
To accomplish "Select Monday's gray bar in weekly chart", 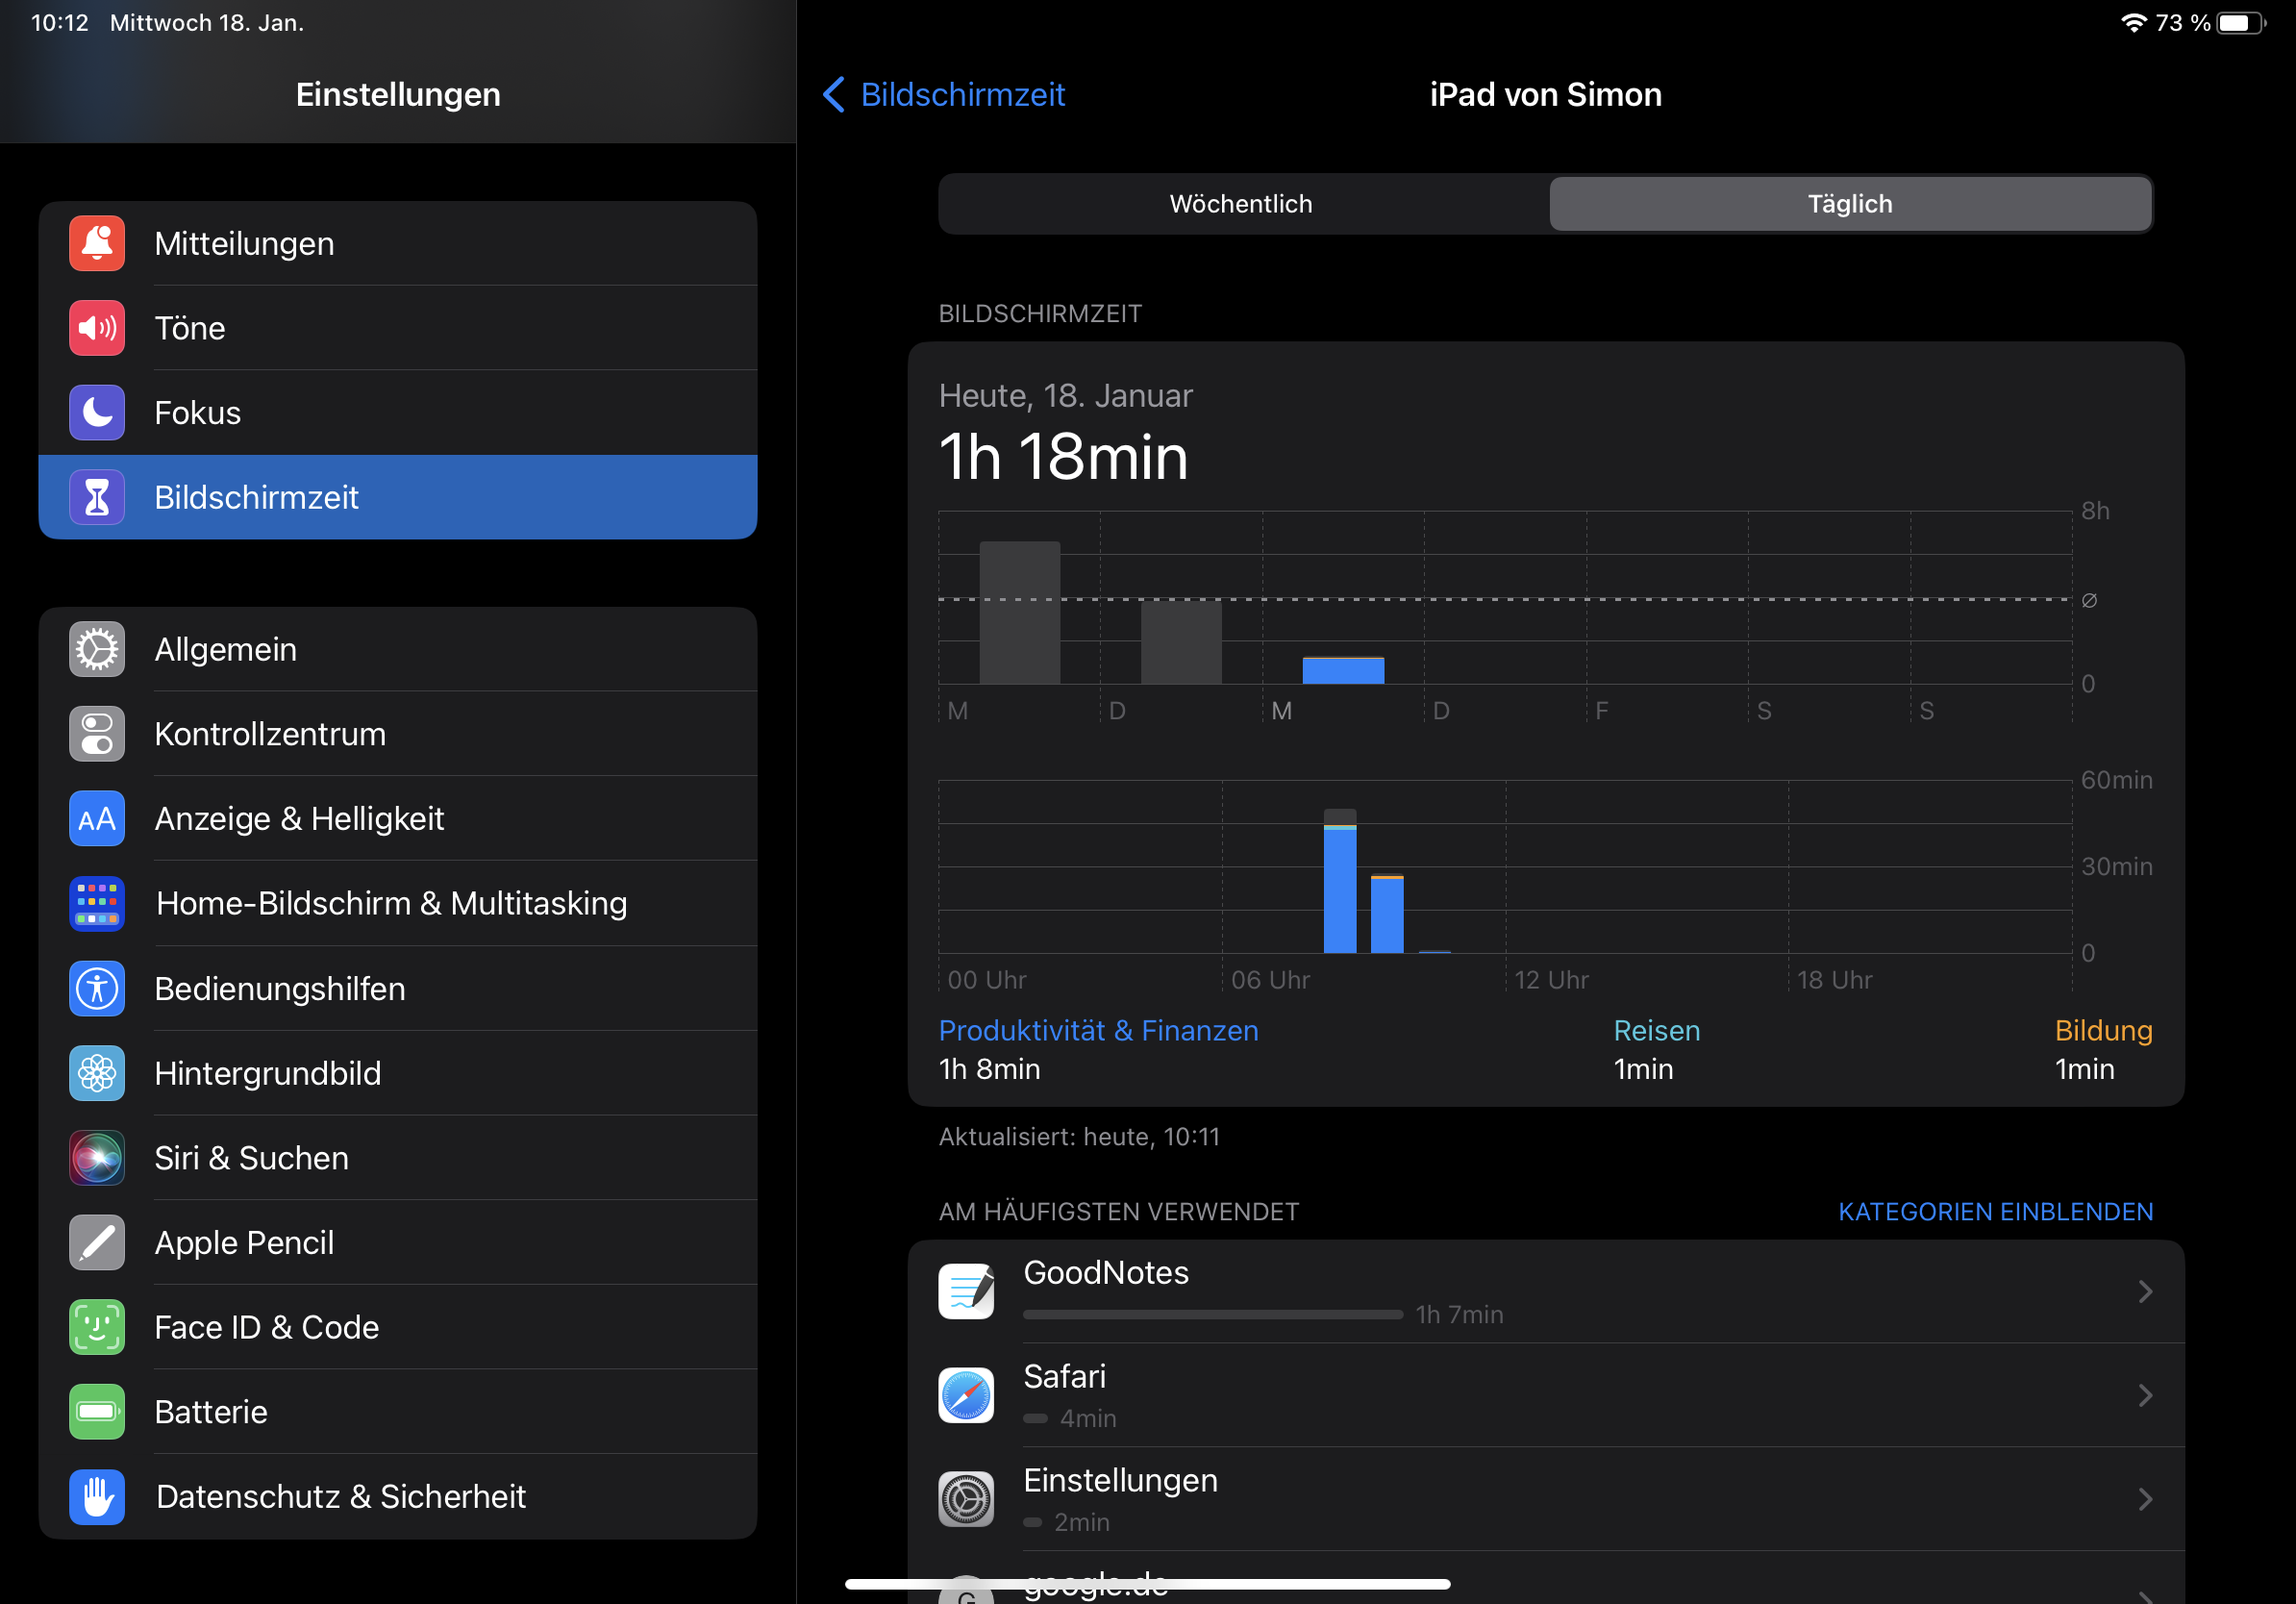I will tap(1019, 613).
